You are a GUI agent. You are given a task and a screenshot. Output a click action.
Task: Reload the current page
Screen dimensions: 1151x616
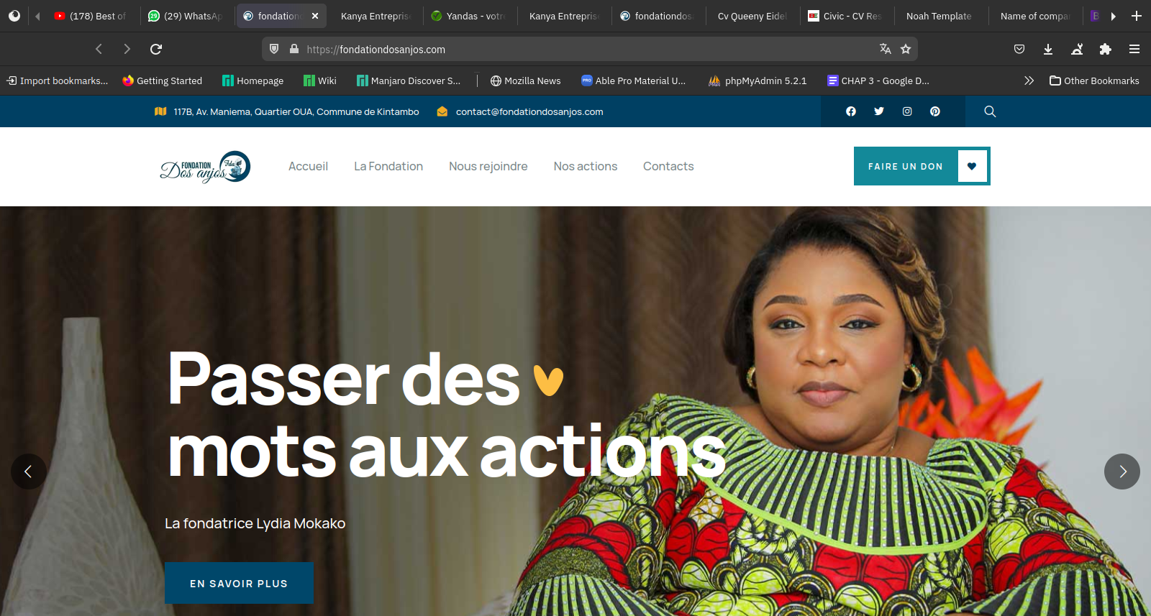point(156,49)
